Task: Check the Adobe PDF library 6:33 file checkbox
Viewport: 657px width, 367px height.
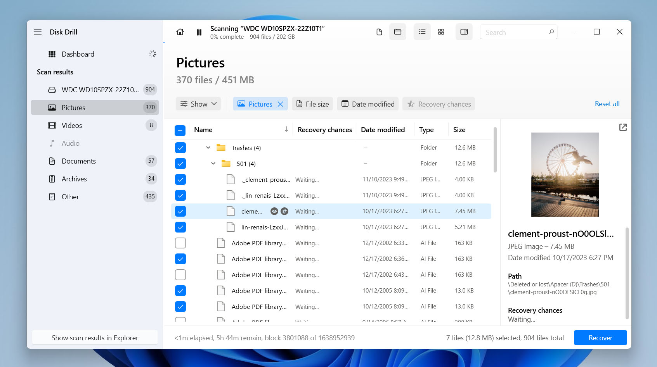Action: click(x=180, y=243)
